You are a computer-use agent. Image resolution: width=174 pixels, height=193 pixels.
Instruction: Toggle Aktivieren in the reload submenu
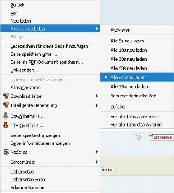pyautogui.click(x=137, y=30)
